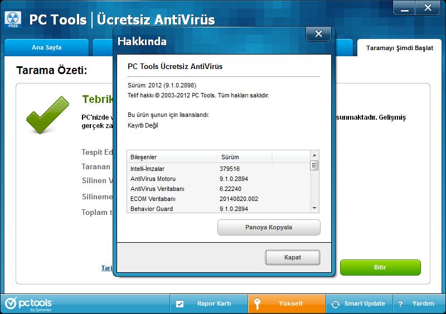Open the Ana Sayfa tab
Image resolution: width=446 pixels, height=314 pixels.
(47, 47)
